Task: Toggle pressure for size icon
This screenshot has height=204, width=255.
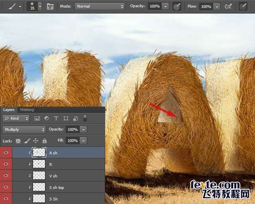Action: tap(243, 6)
